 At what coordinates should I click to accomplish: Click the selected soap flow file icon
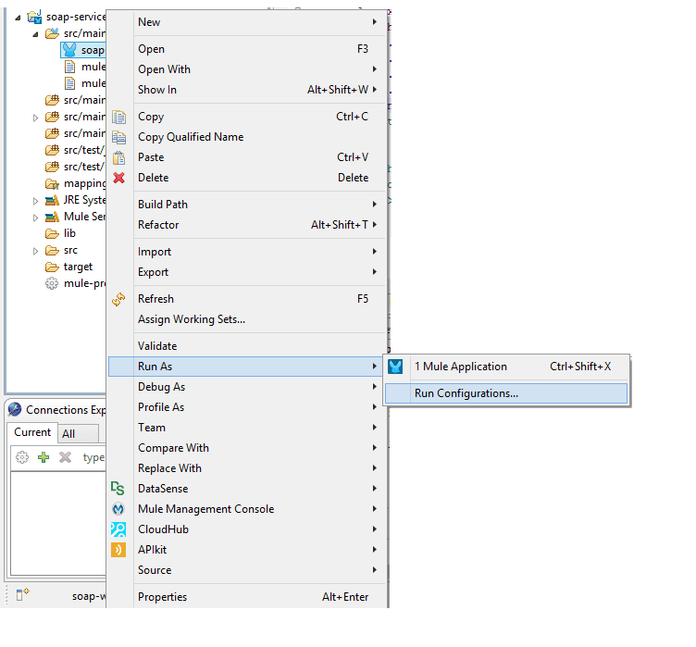click(69, 50)
